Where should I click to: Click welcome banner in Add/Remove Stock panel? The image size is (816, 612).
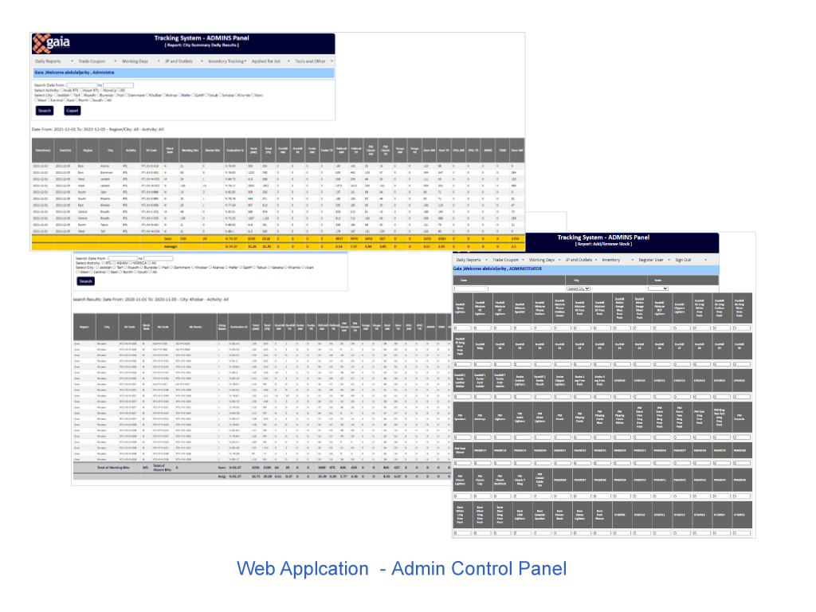[586, 269]
